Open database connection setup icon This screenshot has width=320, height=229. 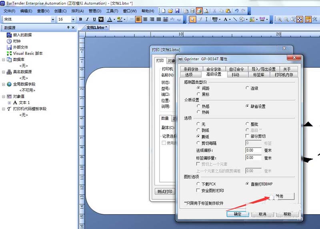(x=192, y=11)
